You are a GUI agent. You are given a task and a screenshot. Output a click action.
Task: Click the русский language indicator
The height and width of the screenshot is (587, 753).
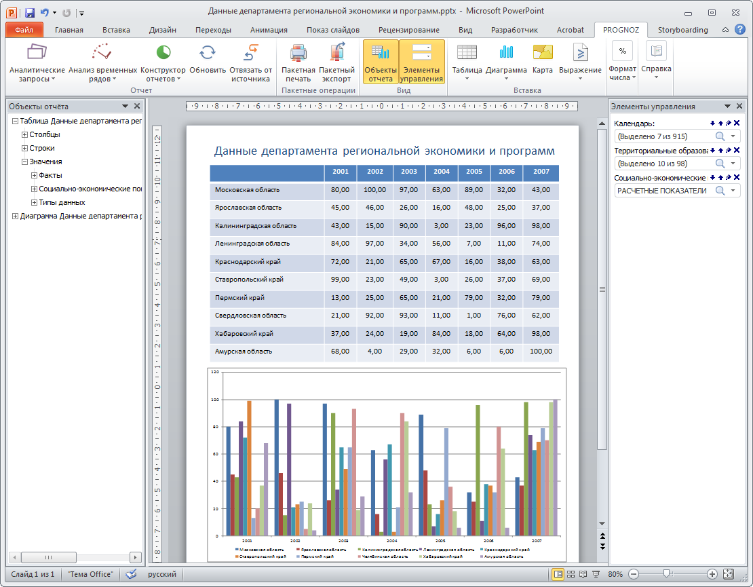click(162, 574)
